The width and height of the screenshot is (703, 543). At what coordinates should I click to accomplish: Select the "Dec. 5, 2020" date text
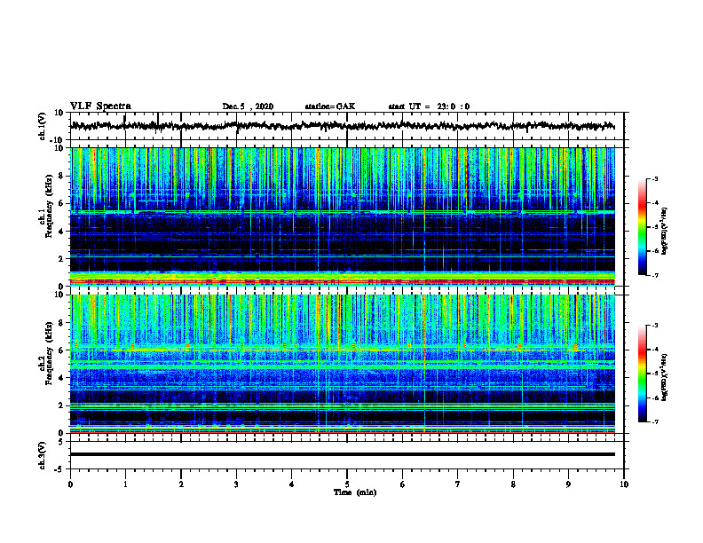point(248,106)
